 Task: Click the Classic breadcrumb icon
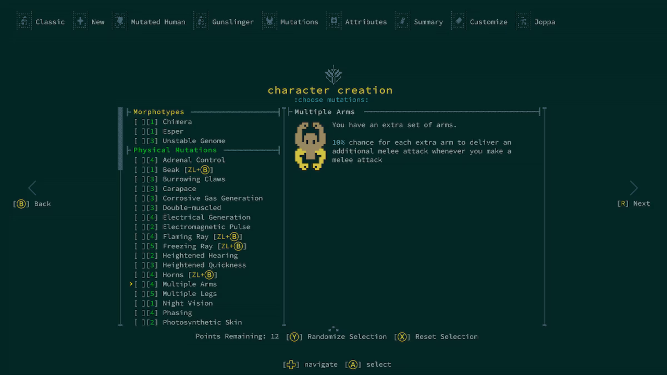click(24, 21)
